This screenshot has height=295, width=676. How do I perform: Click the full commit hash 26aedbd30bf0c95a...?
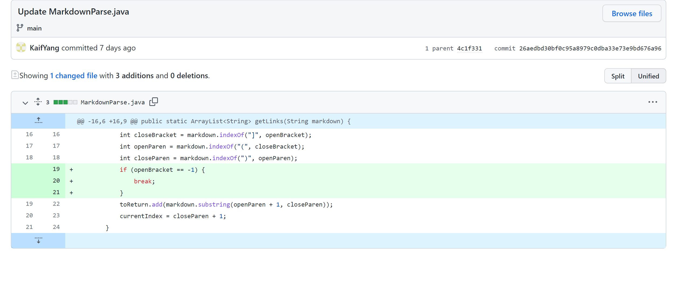590,48
